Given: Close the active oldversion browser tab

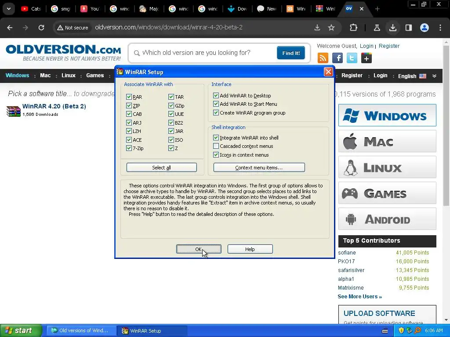Looking at the screenshot, I should [362, 9].
